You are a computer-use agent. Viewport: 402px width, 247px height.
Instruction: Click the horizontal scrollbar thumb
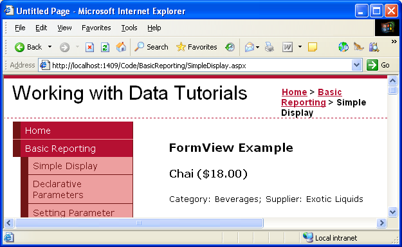tap(139, 223)
